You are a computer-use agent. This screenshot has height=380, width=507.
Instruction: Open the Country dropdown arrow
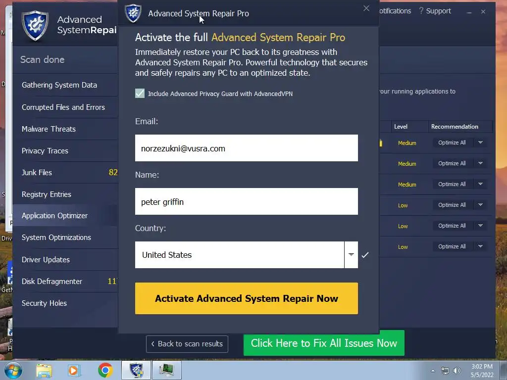tap(351, 255)
